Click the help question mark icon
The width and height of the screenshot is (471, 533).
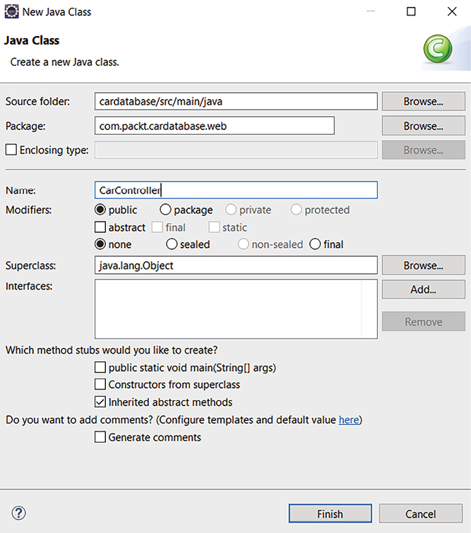pyautogui.click(x=19, y=513)
